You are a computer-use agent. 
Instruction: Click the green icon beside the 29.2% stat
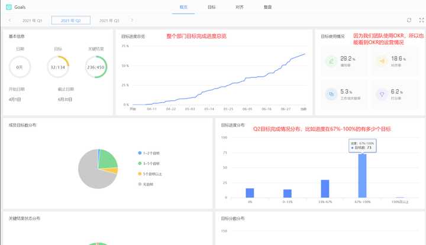[x=331, y=61]
